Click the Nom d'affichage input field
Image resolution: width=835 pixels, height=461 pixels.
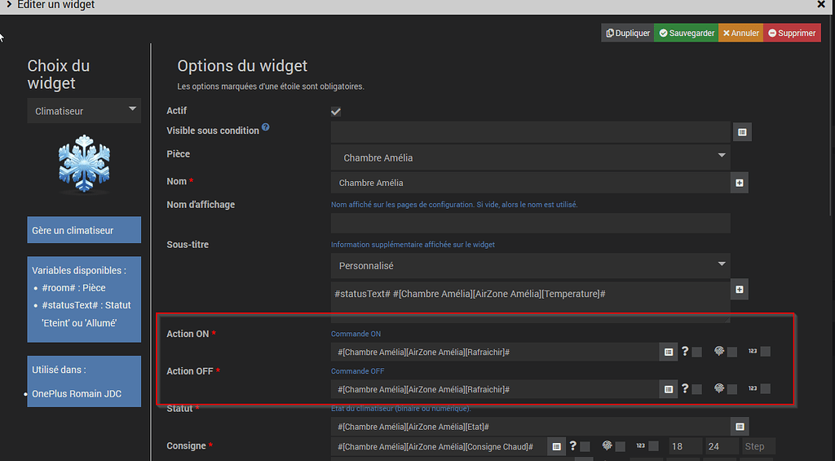point(530,223)
